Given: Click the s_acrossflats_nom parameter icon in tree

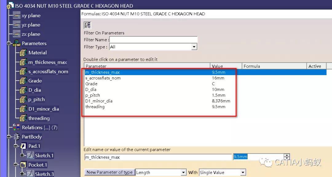Looking at the screenshot, I should (23, 71).
